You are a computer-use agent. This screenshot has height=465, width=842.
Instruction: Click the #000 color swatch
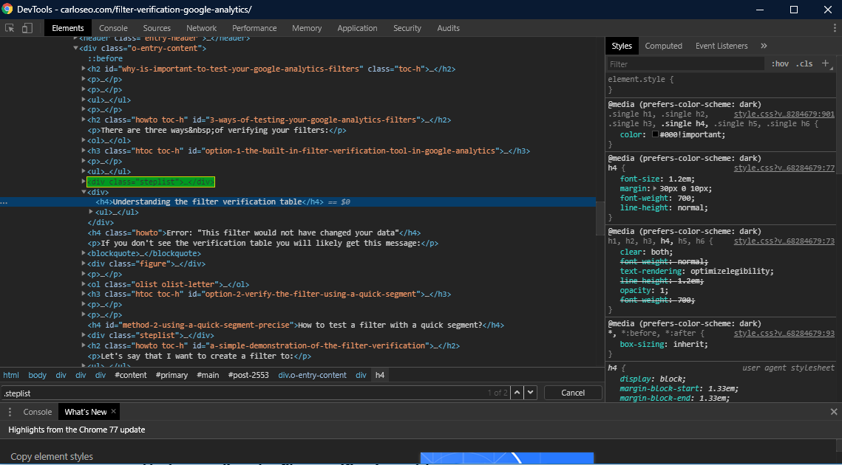pyautogui.click(x=655, y=134)
